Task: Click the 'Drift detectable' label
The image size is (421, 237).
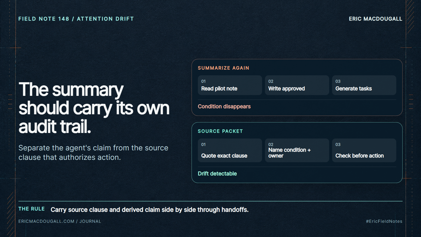Action: 217,174
